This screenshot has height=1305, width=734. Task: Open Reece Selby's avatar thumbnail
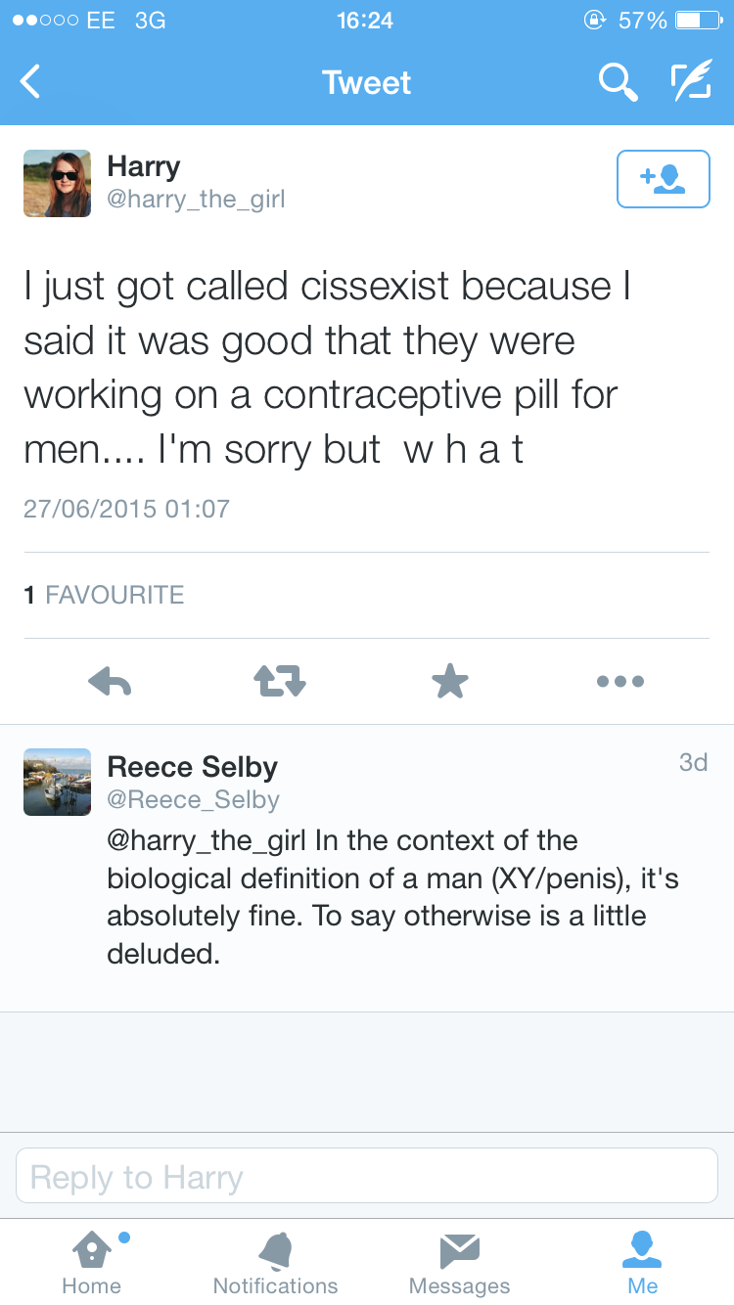[57, 782]
